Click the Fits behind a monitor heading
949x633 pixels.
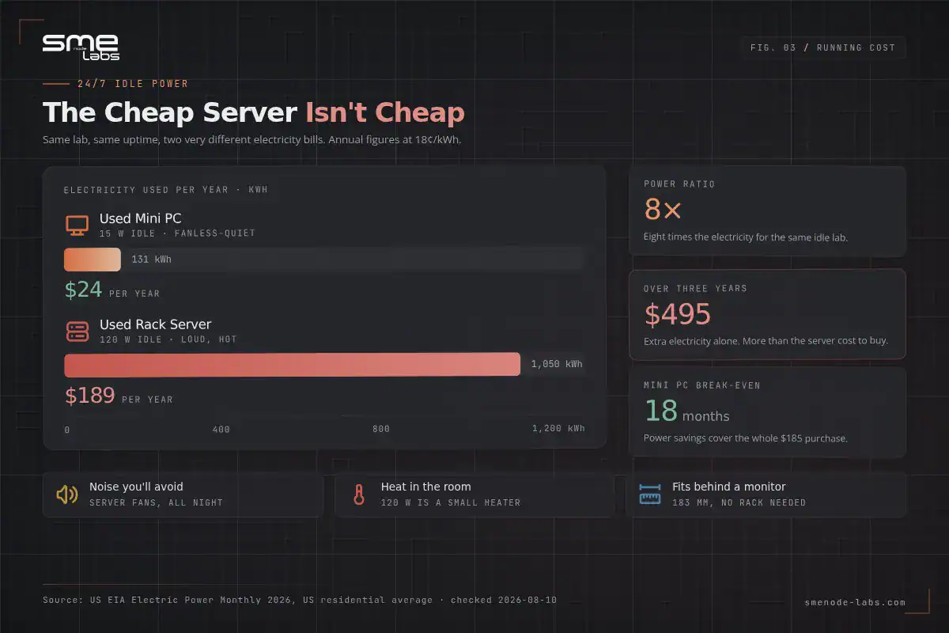coord(729,487)
